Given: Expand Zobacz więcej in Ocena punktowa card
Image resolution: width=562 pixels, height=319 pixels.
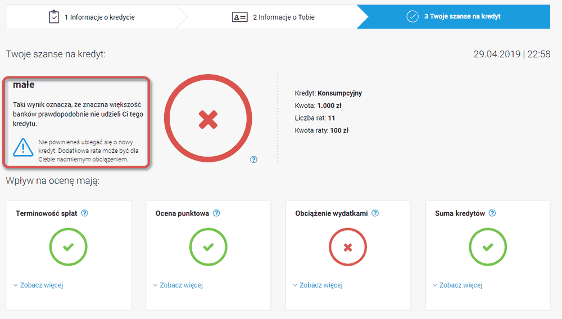Looking at the screenshot, I should (178, 285).
